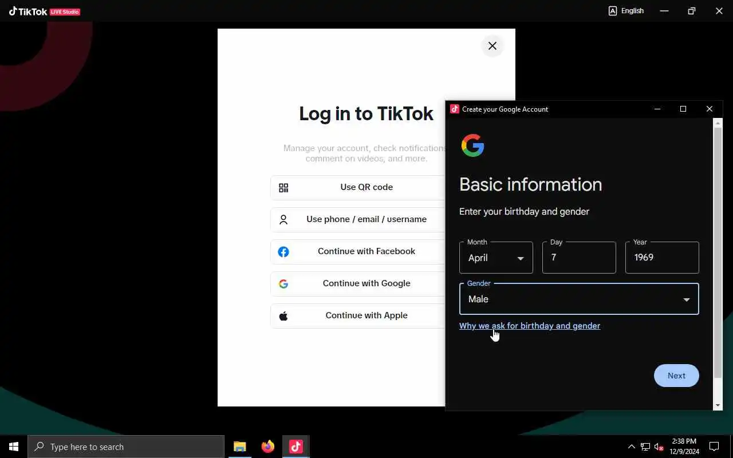The height and width of the screenshot is (458, 733).
Task: Open the Month dropdown showing April
Action: pyautogui.click(x=496, y=258)
